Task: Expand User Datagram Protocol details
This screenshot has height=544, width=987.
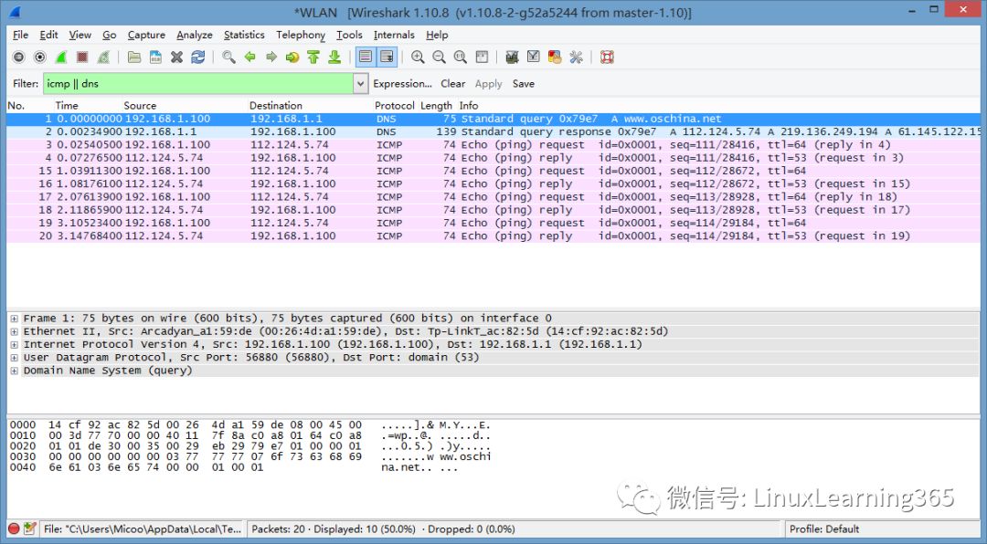Action: tap(14, 357)
